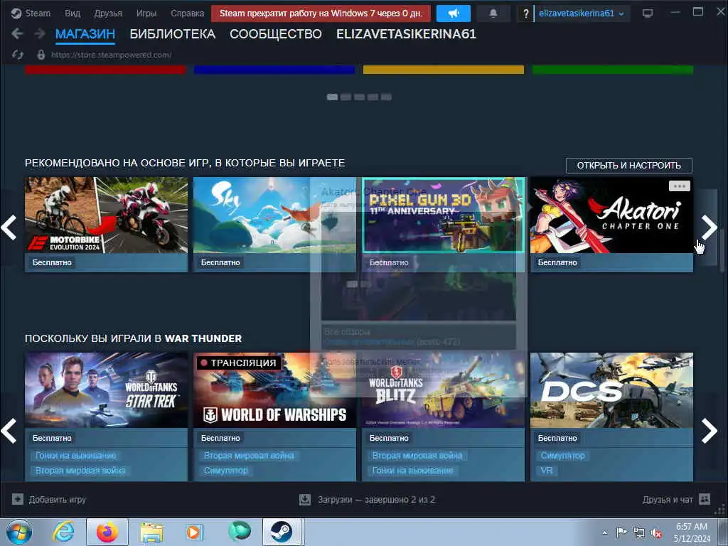Show hidden tray icons arrow

604,533
